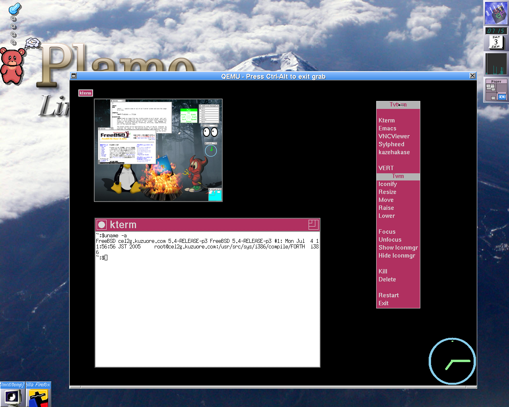Viewport: 509px width, 407px height.
Task: Select Raise in the Twm menu
Action: [x=398, y=208]
